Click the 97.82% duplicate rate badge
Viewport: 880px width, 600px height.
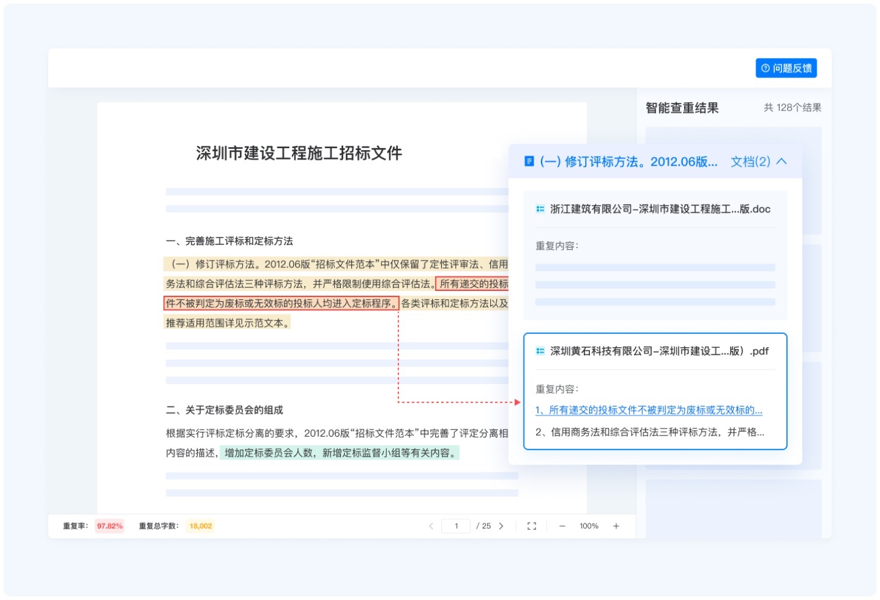[109, 526]
